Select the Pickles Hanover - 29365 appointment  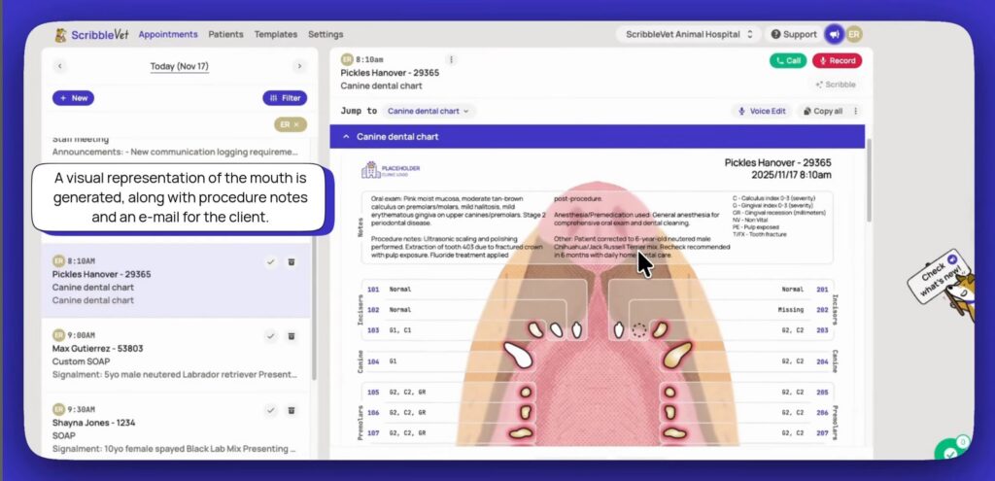tap(176, 281)
